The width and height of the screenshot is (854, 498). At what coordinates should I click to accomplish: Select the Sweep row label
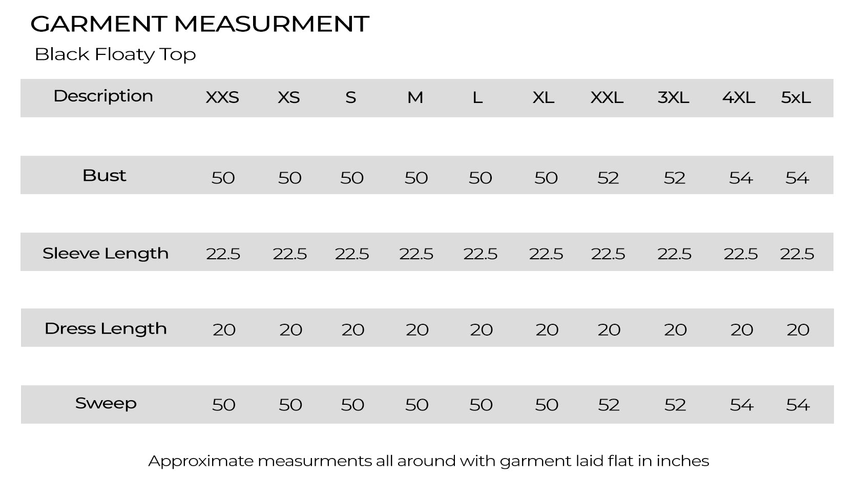coord(106,404)
